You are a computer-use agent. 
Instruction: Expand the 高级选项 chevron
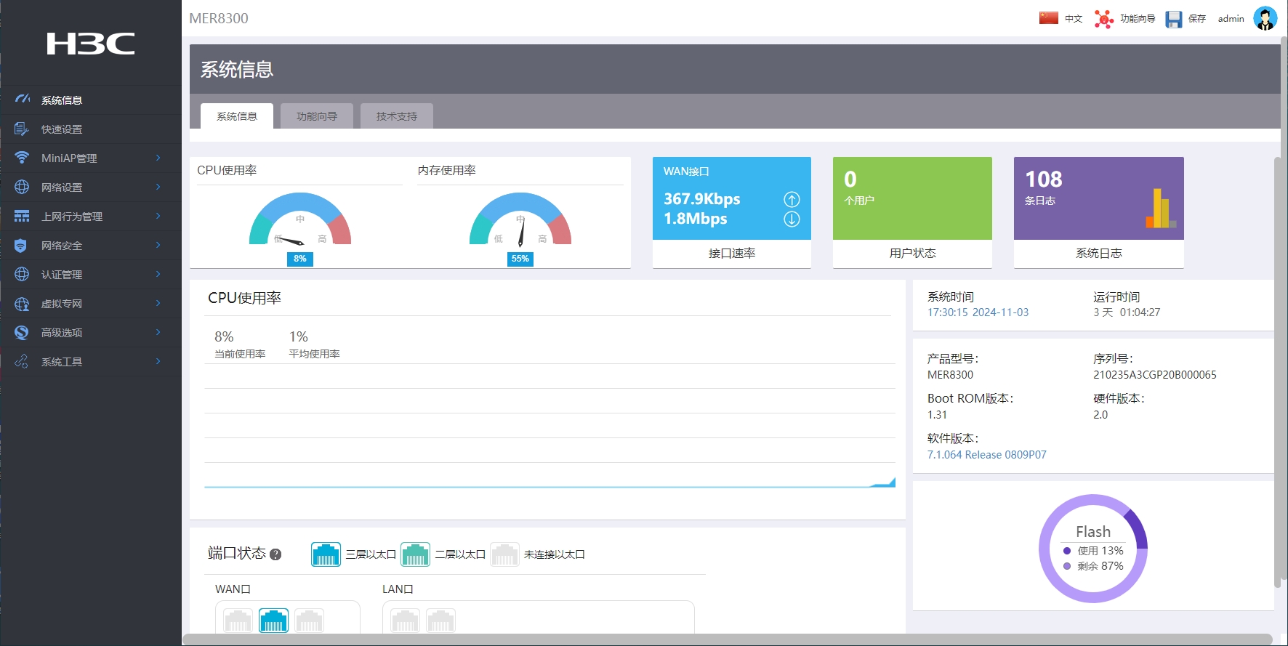click(x=158, y=332)
